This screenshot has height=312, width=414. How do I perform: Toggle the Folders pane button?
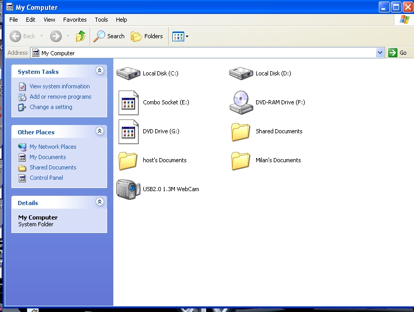tap(147, 36)
